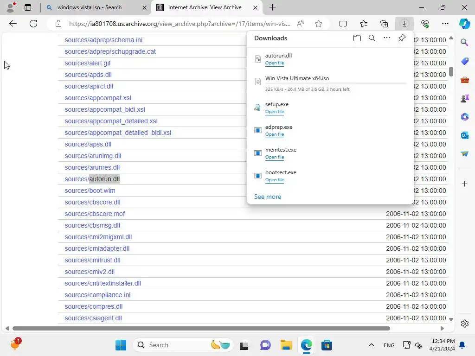Add an app to the sidebar
This screenshot has width=475, height=356.
tap(464, 184)
